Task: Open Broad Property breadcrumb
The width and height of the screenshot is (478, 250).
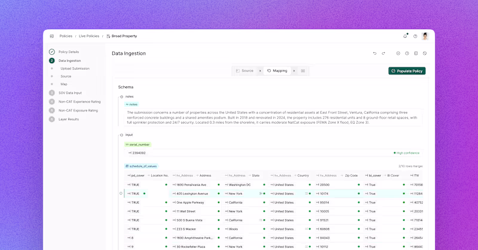Action: tap(124, 36)
